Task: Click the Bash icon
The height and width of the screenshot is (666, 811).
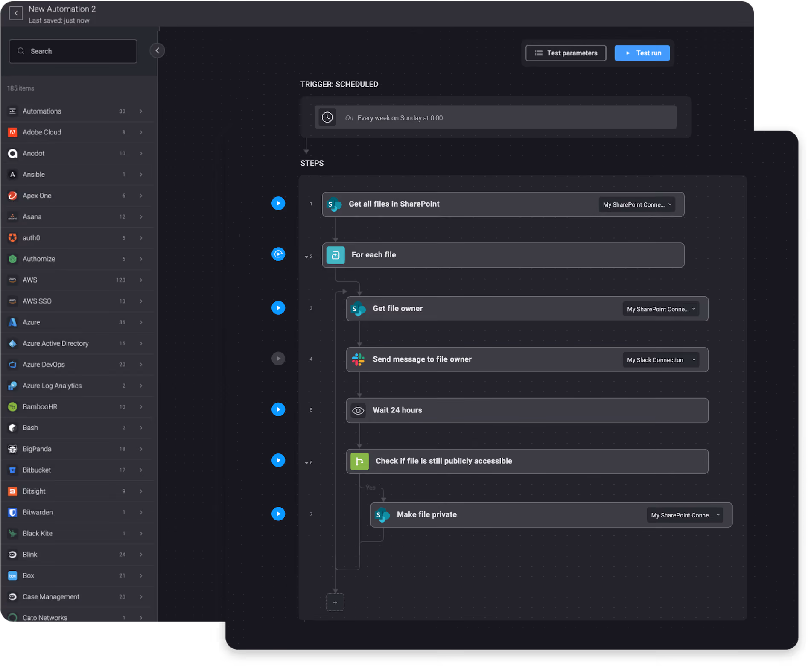Action: coord(13,428)
